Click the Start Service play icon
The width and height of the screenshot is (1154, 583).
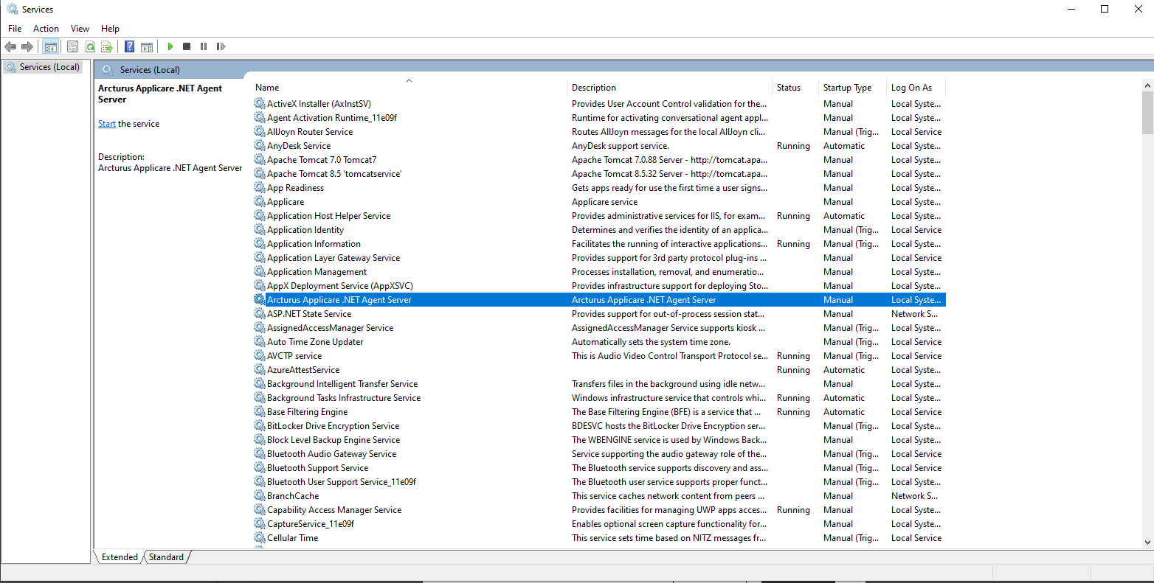point(170,46)
